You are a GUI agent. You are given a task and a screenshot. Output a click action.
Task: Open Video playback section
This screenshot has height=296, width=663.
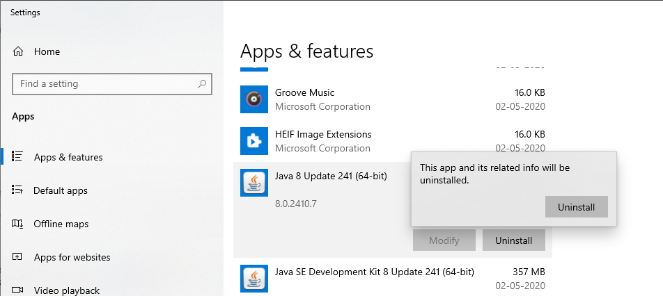point(66,290)
